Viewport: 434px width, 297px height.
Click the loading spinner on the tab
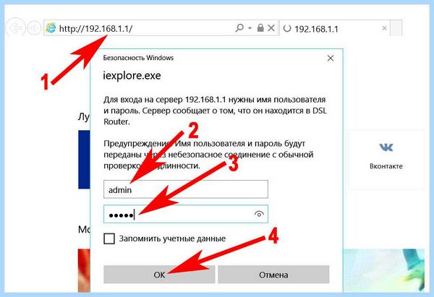287,28
